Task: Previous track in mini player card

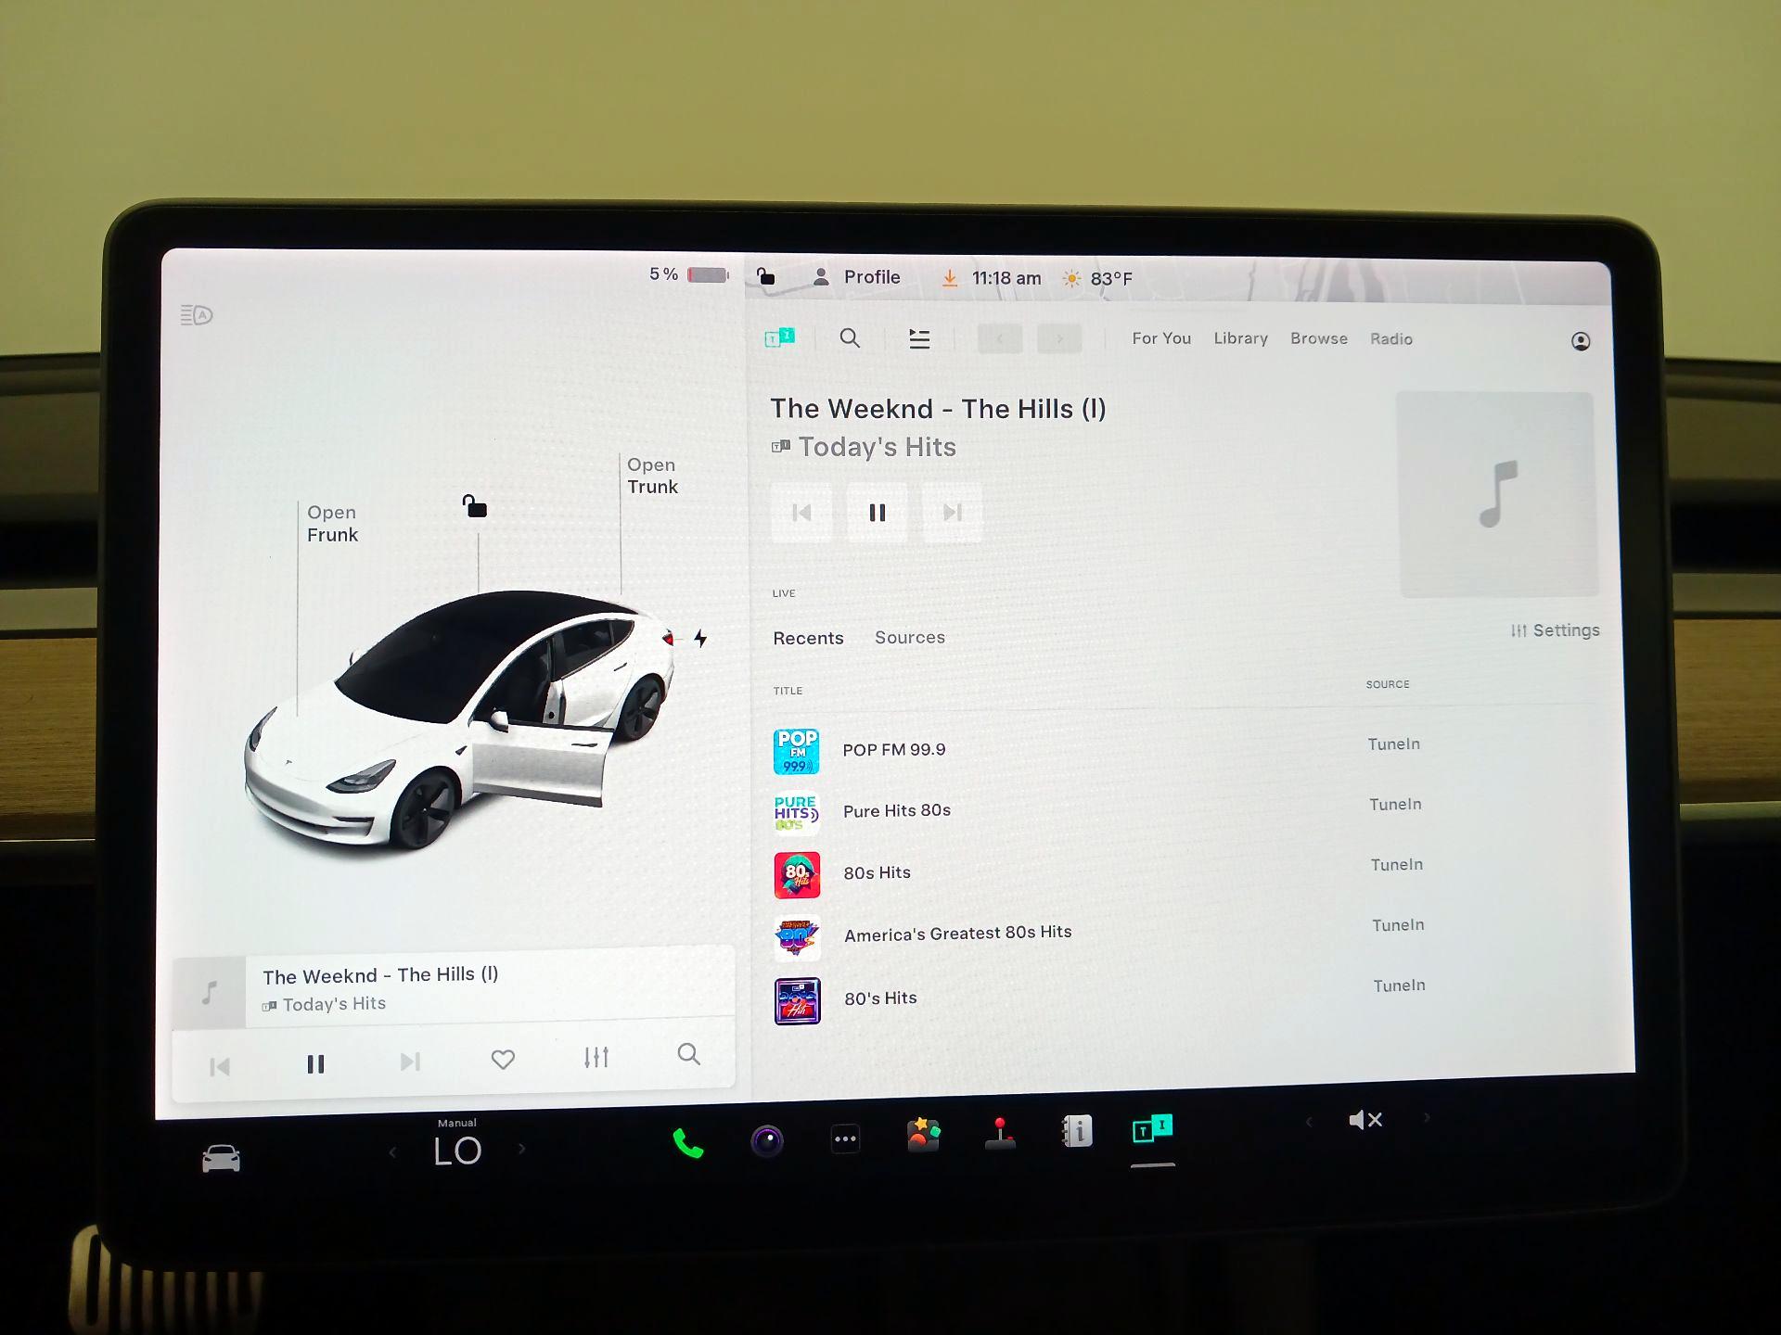Action: (220, 1066)
